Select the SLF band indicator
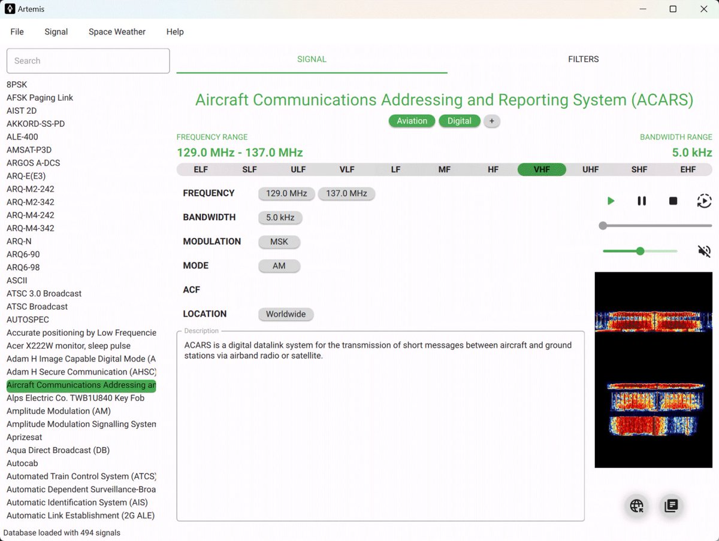719x541 pixels. coord(249,169)
